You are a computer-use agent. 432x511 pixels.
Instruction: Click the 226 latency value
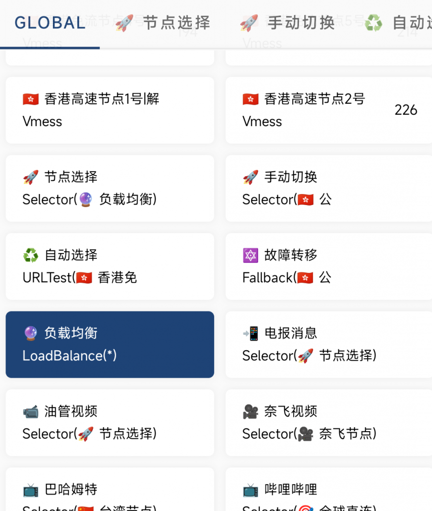tap(406, 110)
